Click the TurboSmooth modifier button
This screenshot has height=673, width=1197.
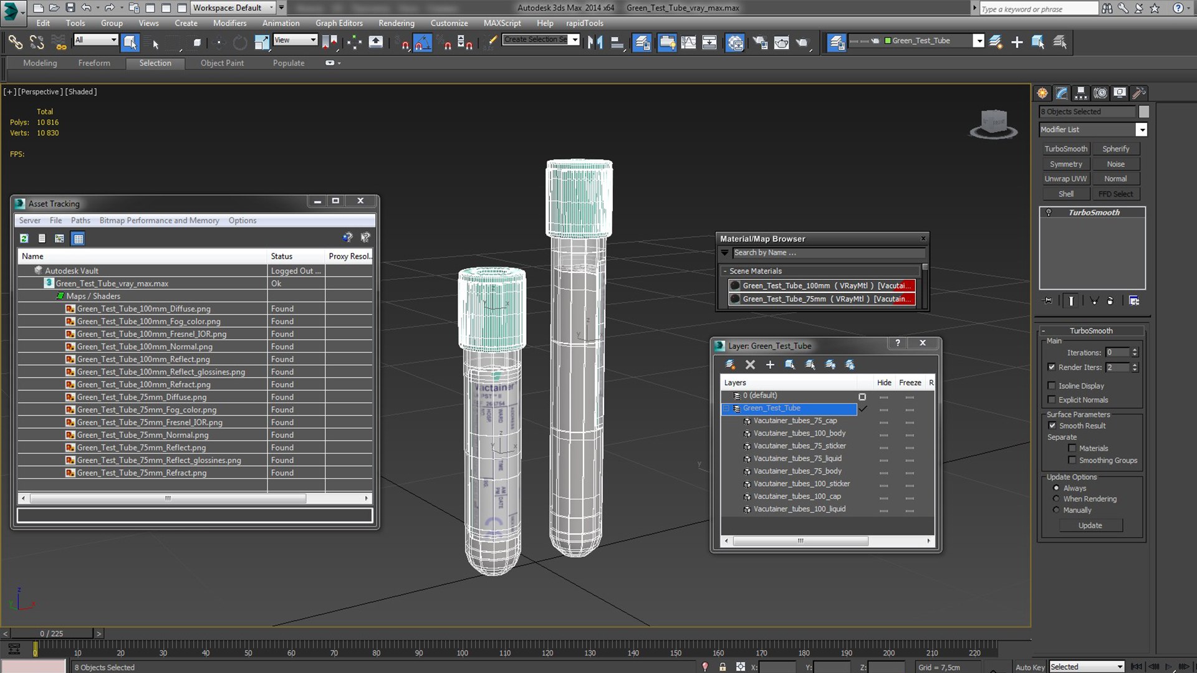1066,149
